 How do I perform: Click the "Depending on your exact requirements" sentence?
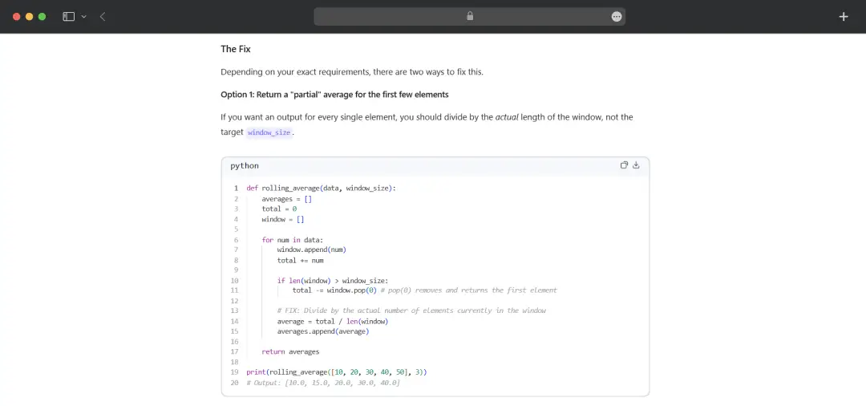coord(352,71)
